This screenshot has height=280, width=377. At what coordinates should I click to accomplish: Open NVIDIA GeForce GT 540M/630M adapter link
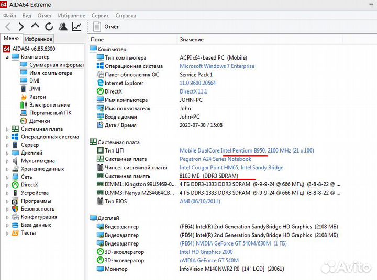click(233, 243)
